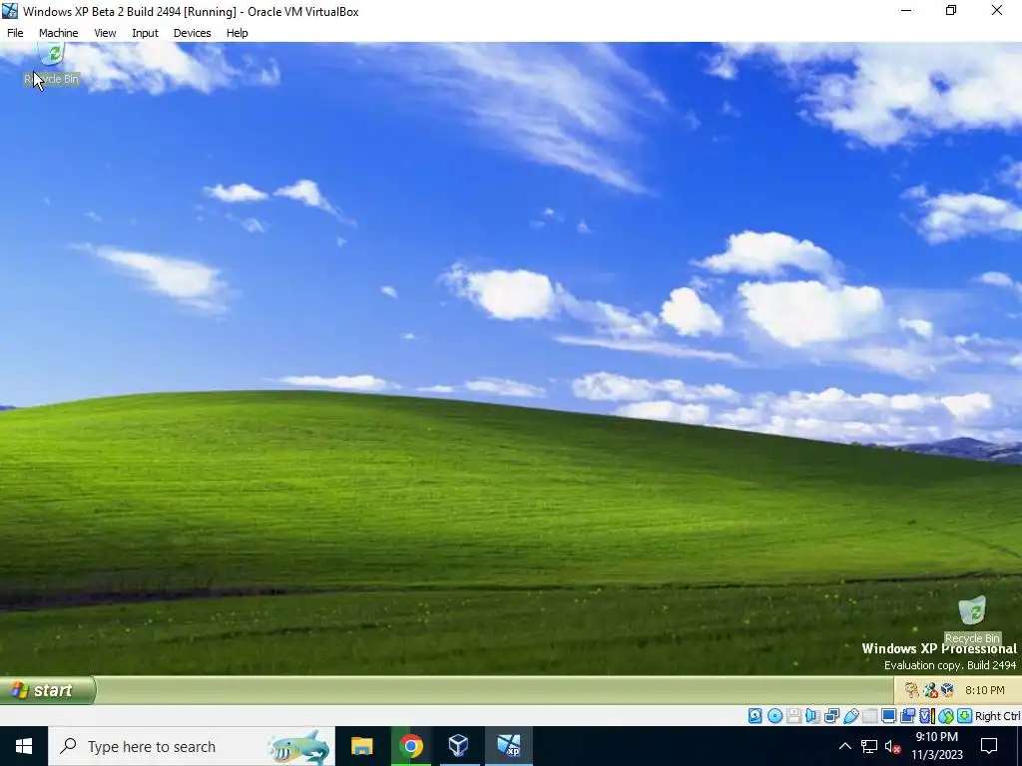This screenshot has height=766, width=1022.
Task: Select the Recycle Bin above the Windows XP Professional watermark
Action: click(x=972, y=620)
